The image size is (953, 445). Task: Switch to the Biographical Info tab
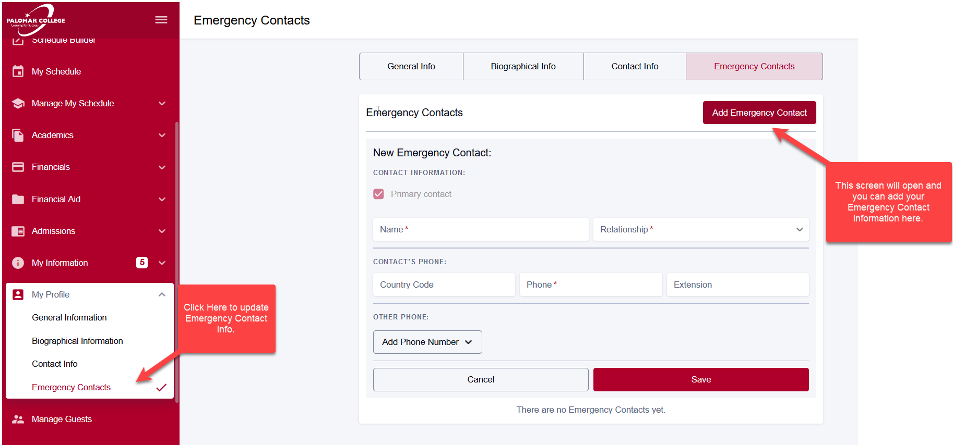523,66
